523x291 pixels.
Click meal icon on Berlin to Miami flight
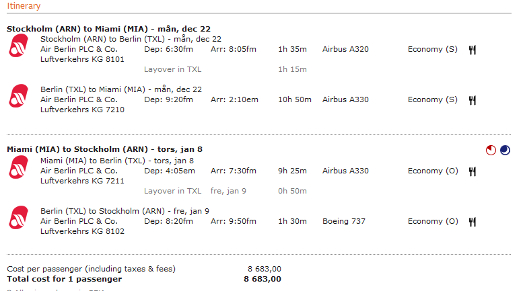coord(473,100)
